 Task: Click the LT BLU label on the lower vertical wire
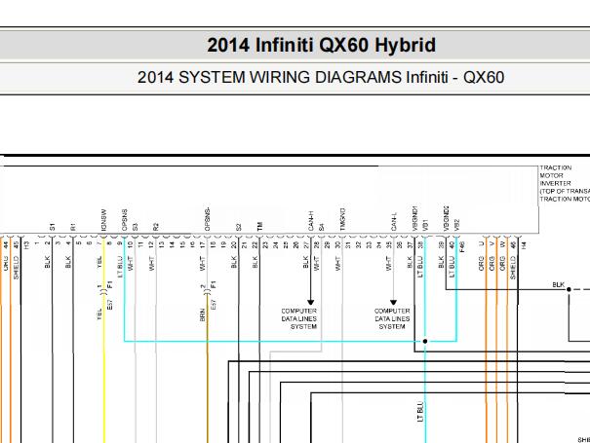(x=420, y=412)
